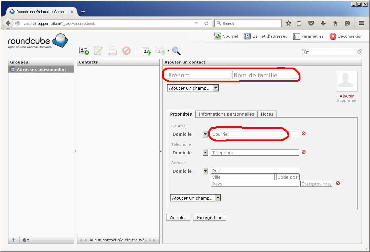Go to Courriel mail section

[x=226, y=36]
